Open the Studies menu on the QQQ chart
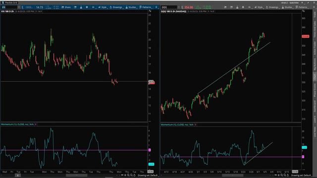The width and height of the screenshot is (317, 178). pos(287,7)
